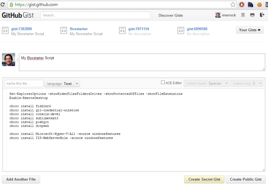This screenshot has height=185, width=268.
Task: Click the Set-ExplorerOptions line in the editor
Action: [x=96, y=94]
